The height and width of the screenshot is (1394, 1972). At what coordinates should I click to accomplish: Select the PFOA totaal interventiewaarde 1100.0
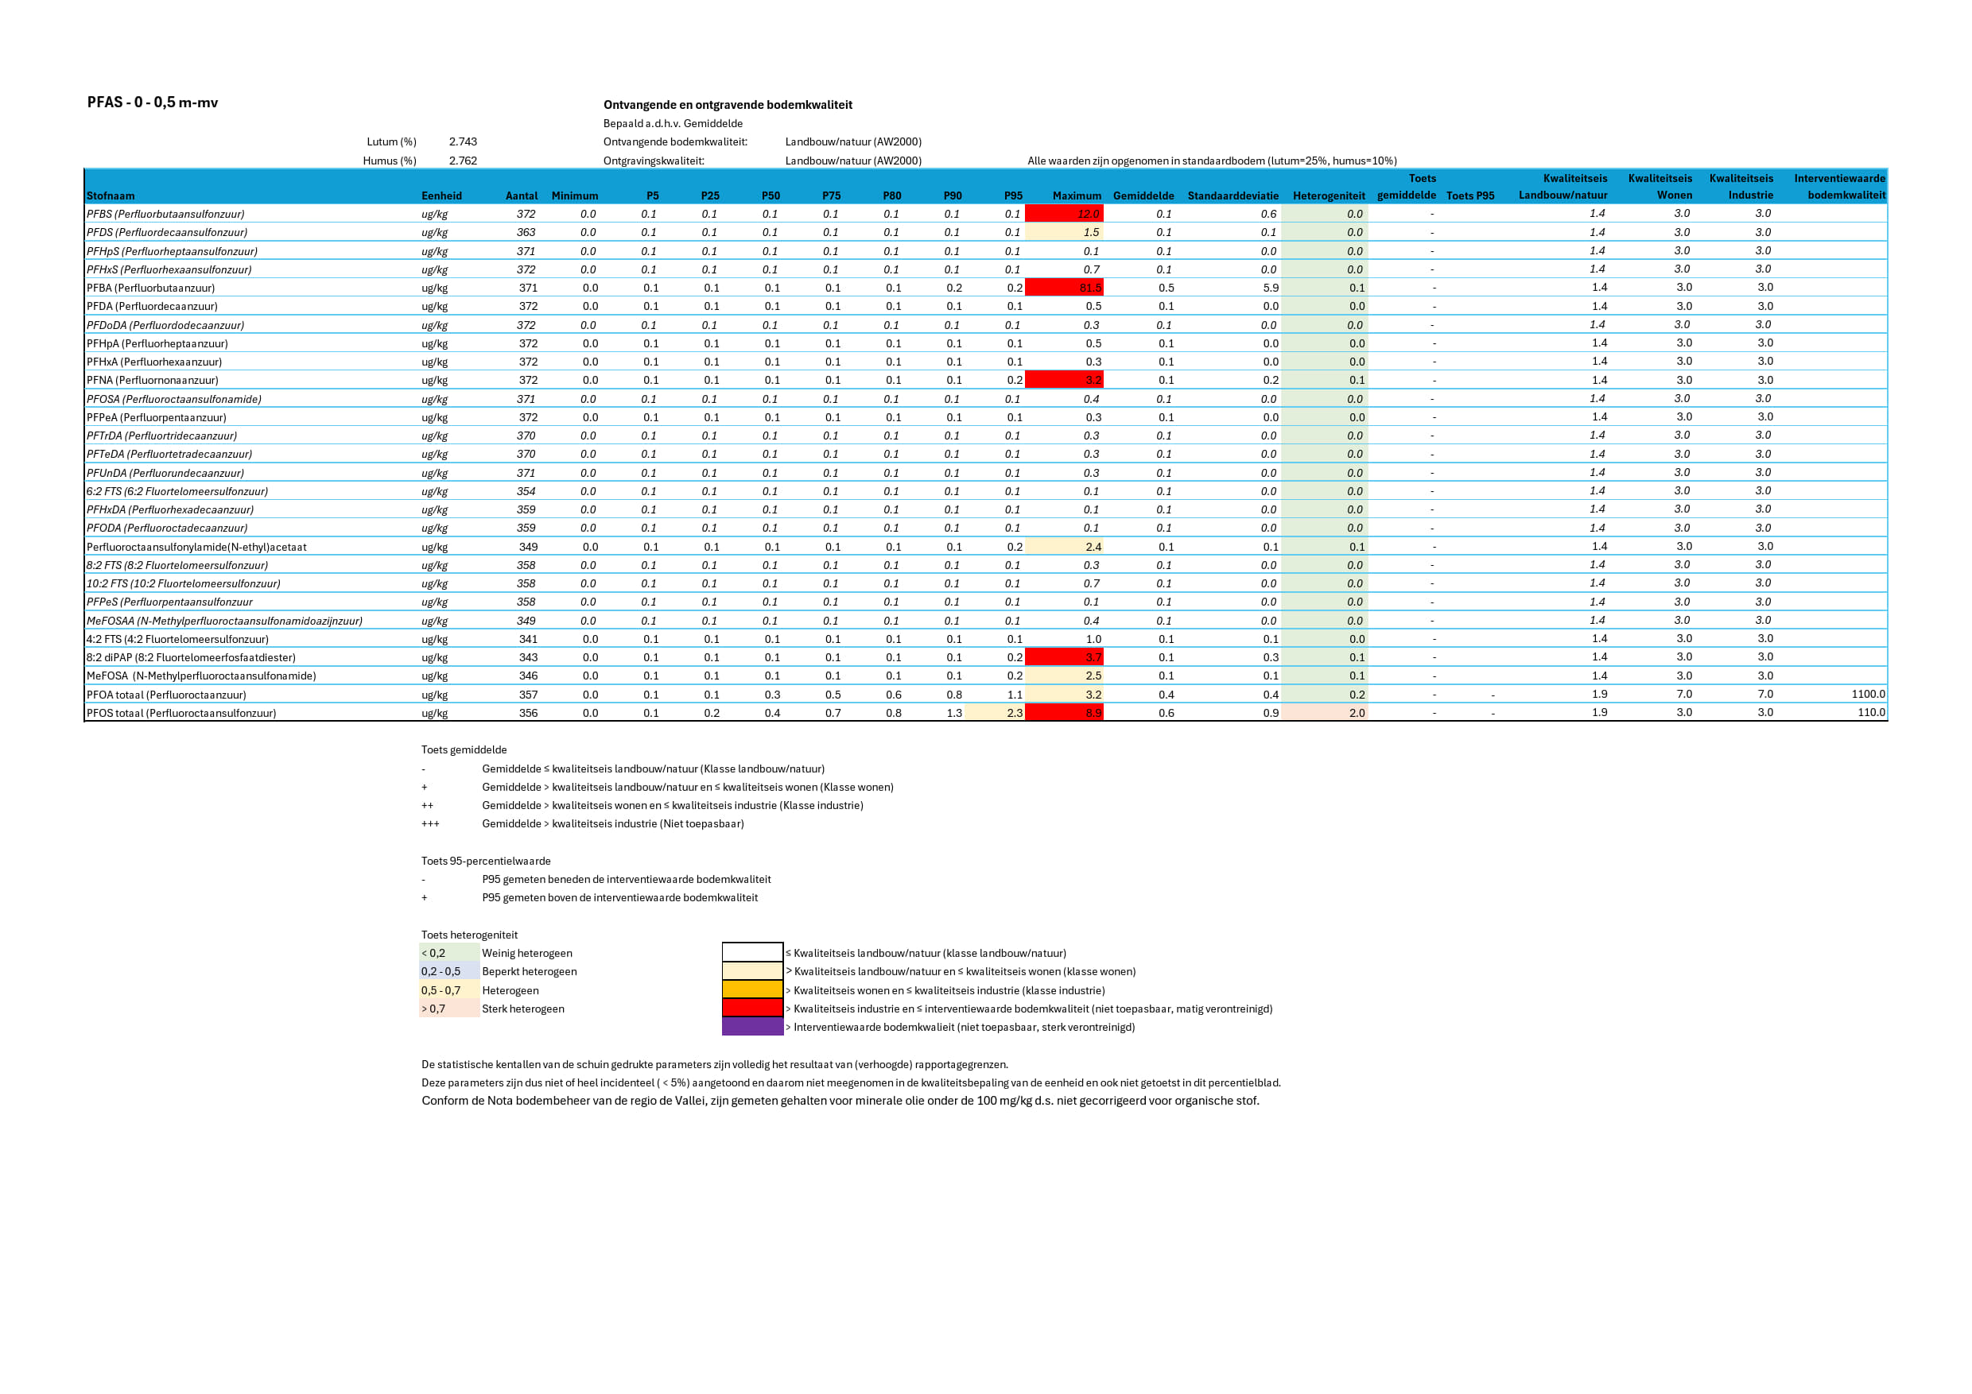pyautogui.click(x=1867, y=694)
